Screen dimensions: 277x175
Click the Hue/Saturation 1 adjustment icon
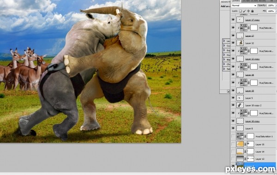coord(240,136)
